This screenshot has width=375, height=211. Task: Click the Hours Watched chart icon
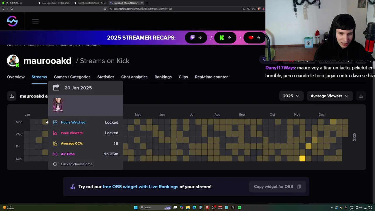[55, 122]
